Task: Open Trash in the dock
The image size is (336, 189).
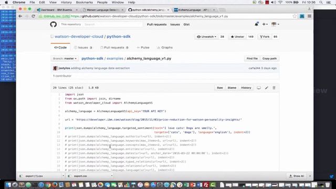Action: pos(328,185)
